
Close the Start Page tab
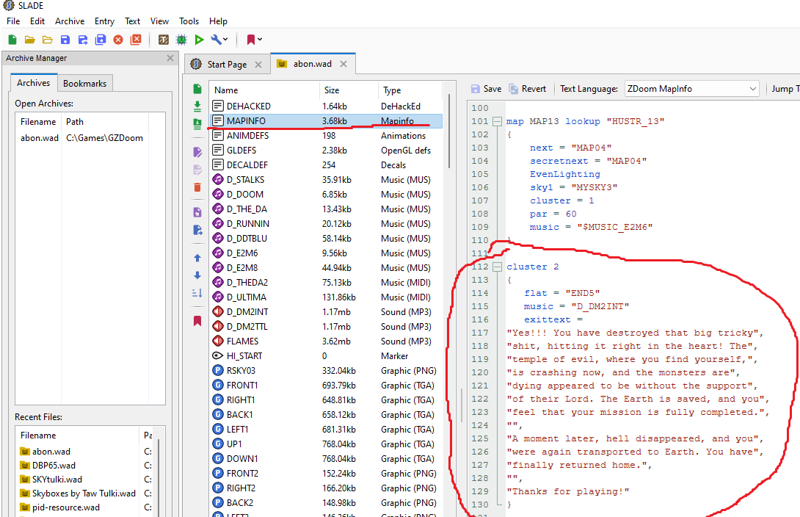click(x=258, y=65)
